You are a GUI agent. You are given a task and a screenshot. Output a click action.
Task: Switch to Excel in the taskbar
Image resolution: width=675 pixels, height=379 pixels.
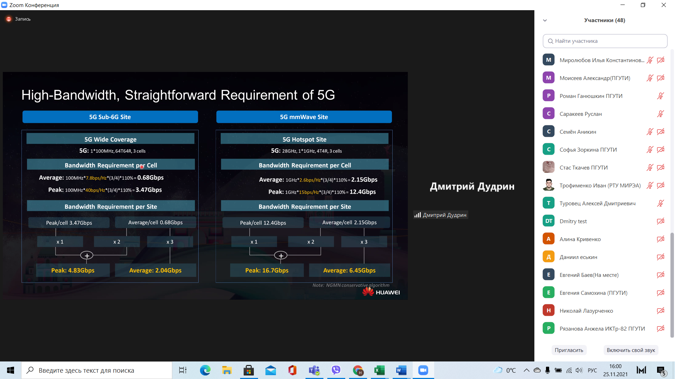379,370
